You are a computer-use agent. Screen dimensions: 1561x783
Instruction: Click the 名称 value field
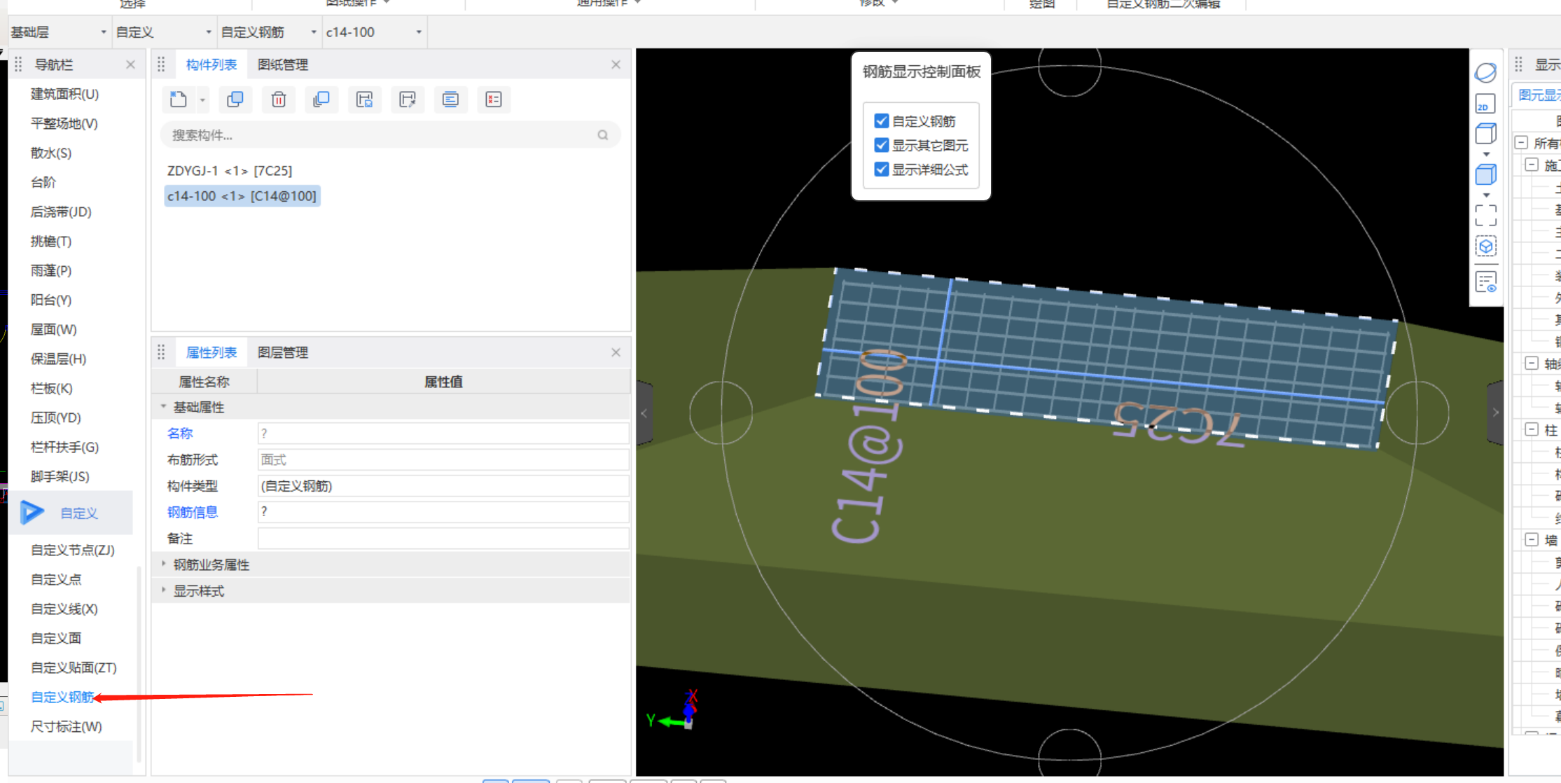click(x=443, y=434)
